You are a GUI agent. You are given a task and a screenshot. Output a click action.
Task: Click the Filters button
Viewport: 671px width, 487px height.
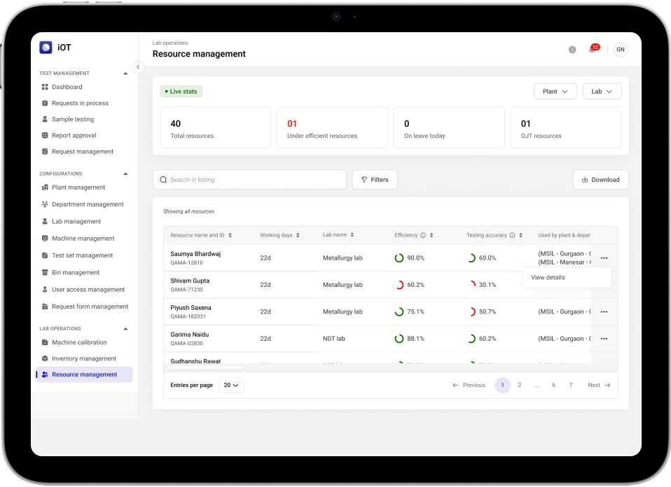[x=375, y=180]
